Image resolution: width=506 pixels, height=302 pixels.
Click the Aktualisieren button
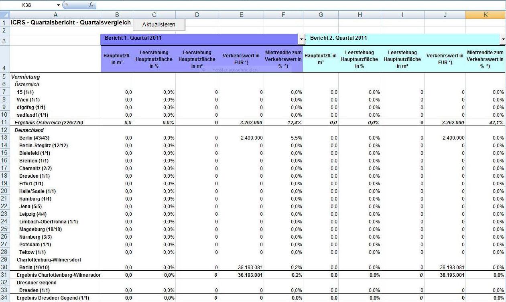click(159, 24)
